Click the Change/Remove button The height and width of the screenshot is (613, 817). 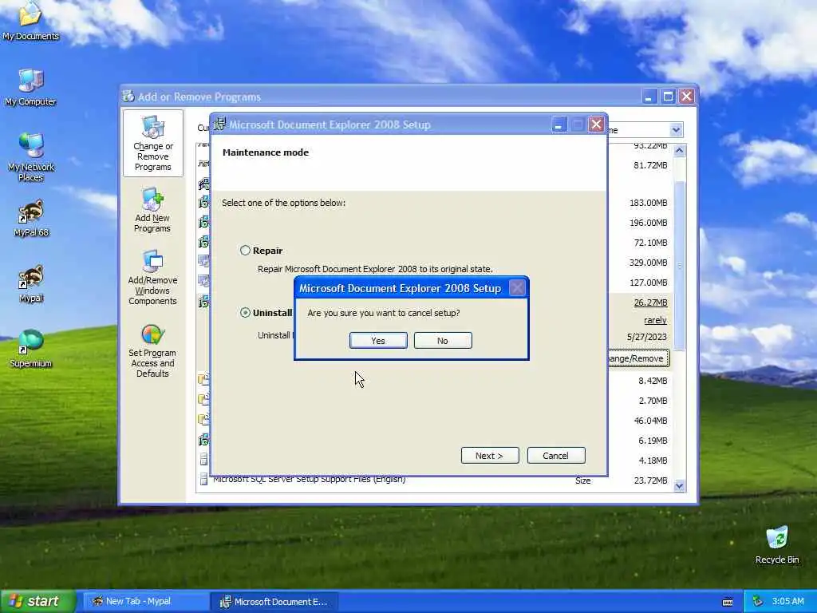coord(638,358)
